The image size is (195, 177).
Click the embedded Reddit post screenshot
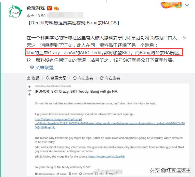pyautogui.click(x=108, y=130)
